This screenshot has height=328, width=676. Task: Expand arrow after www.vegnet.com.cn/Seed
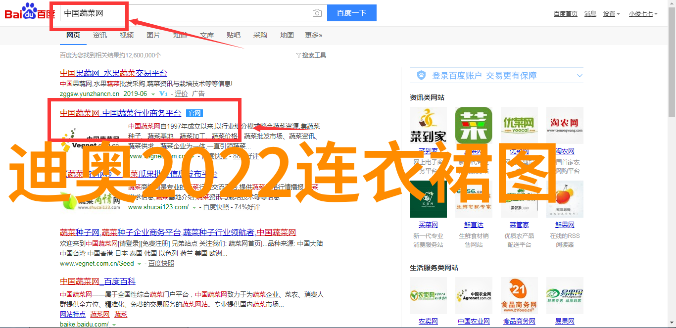(x=140, y=264)
